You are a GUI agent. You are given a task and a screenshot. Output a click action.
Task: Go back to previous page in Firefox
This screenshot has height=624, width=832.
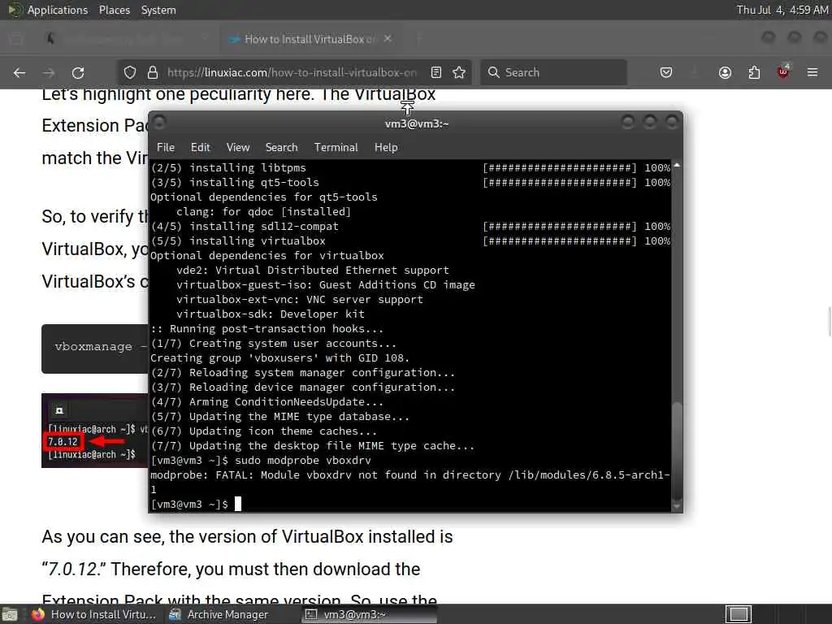tap(19, 72)
